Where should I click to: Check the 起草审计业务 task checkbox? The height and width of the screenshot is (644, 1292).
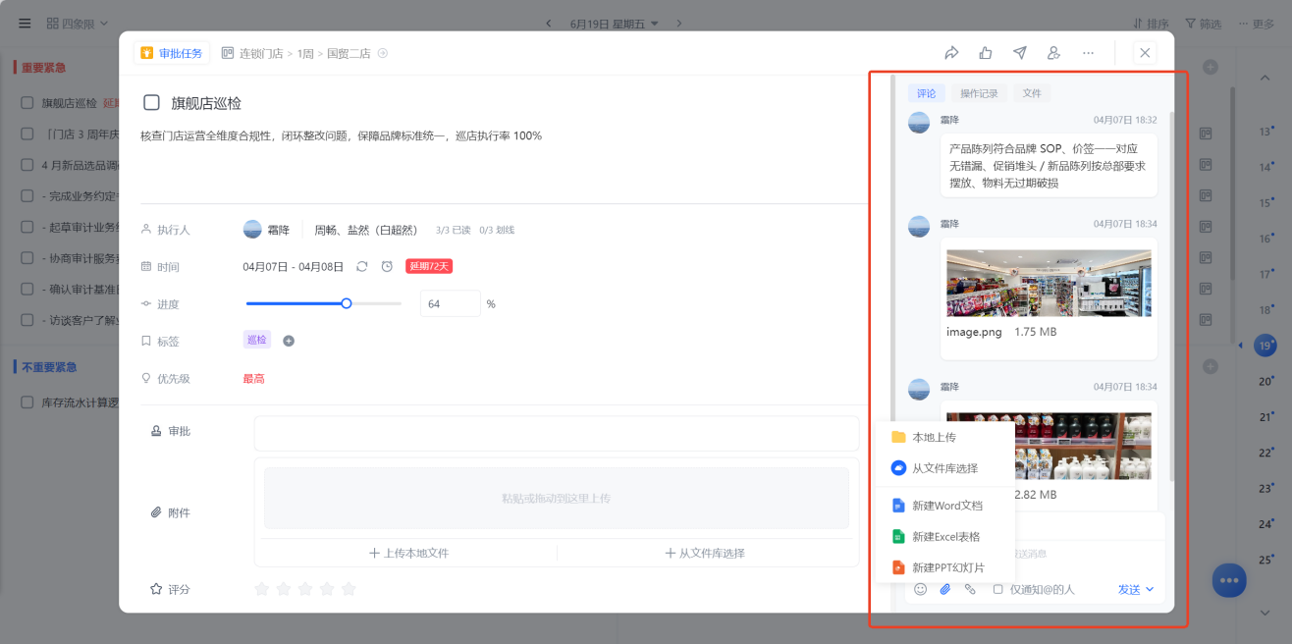pyautogui.click(x=27, y=228)
